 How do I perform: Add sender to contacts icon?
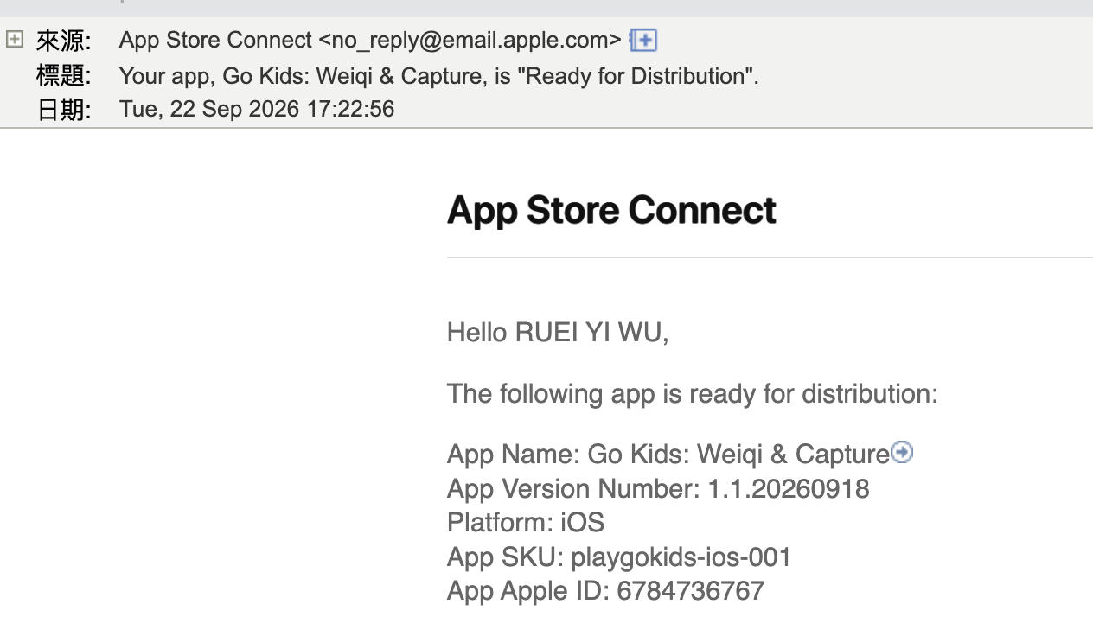(x=643, y=40)
